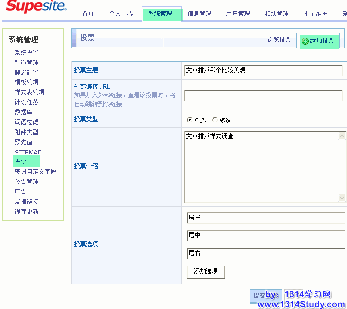Select 投票 in the left sidebar
The width and height of the screenshot is (347, 309).
[x=21, y=161]
